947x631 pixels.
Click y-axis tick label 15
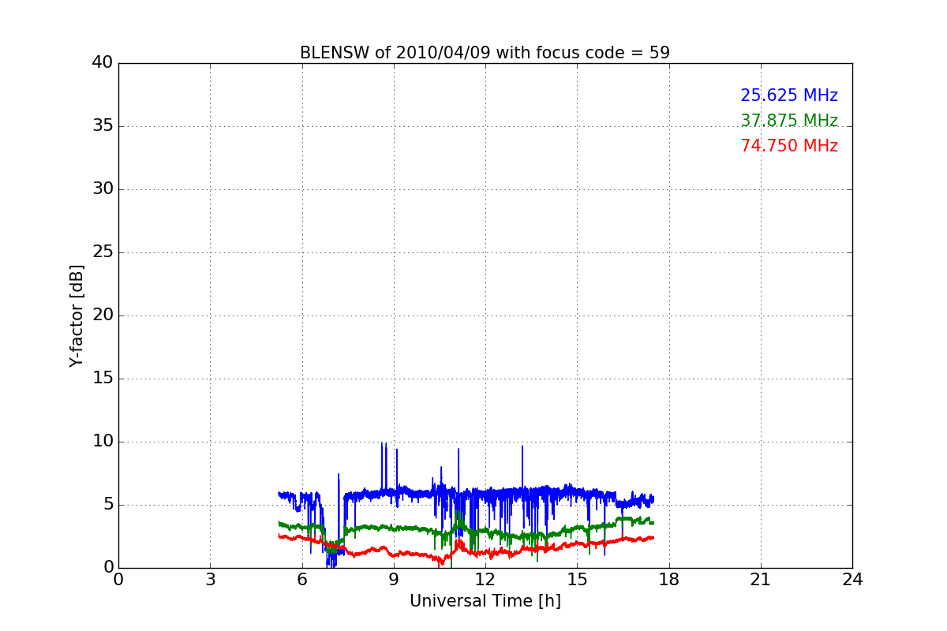[x=103, y=378]
